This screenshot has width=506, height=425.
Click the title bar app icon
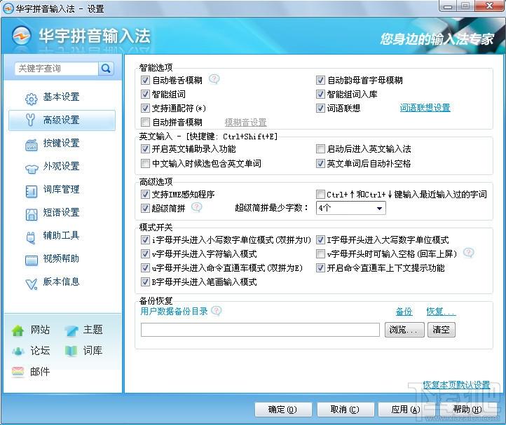pyautogui.click(x=8, y=8)
